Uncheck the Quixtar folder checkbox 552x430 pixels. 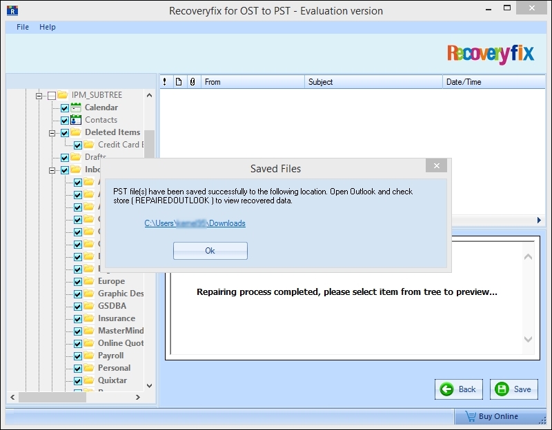click(x=78, y=381)
